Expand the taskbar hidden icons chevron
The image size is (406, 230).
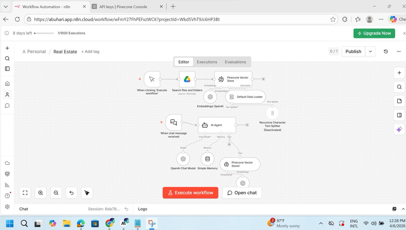pos(321,223)
